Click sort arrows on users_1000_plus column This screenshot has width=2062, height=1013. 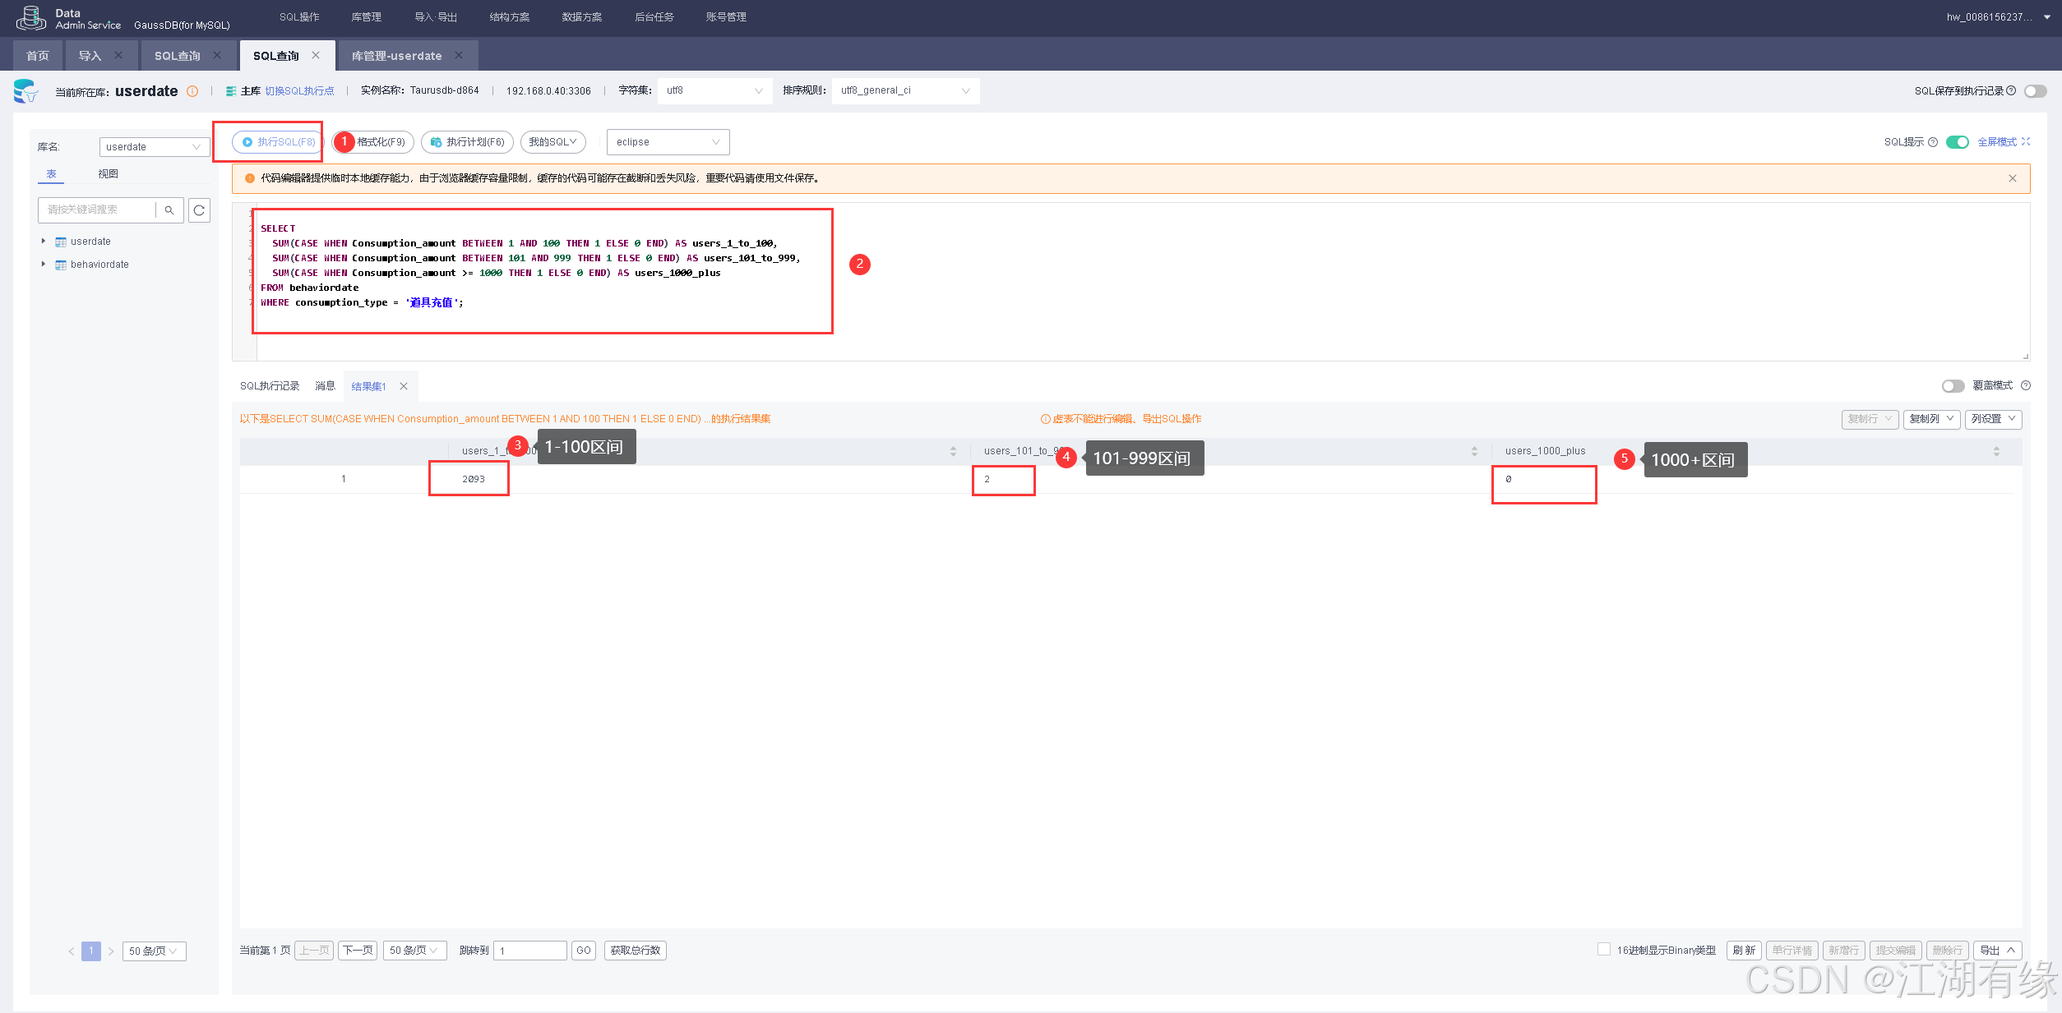1995,451
